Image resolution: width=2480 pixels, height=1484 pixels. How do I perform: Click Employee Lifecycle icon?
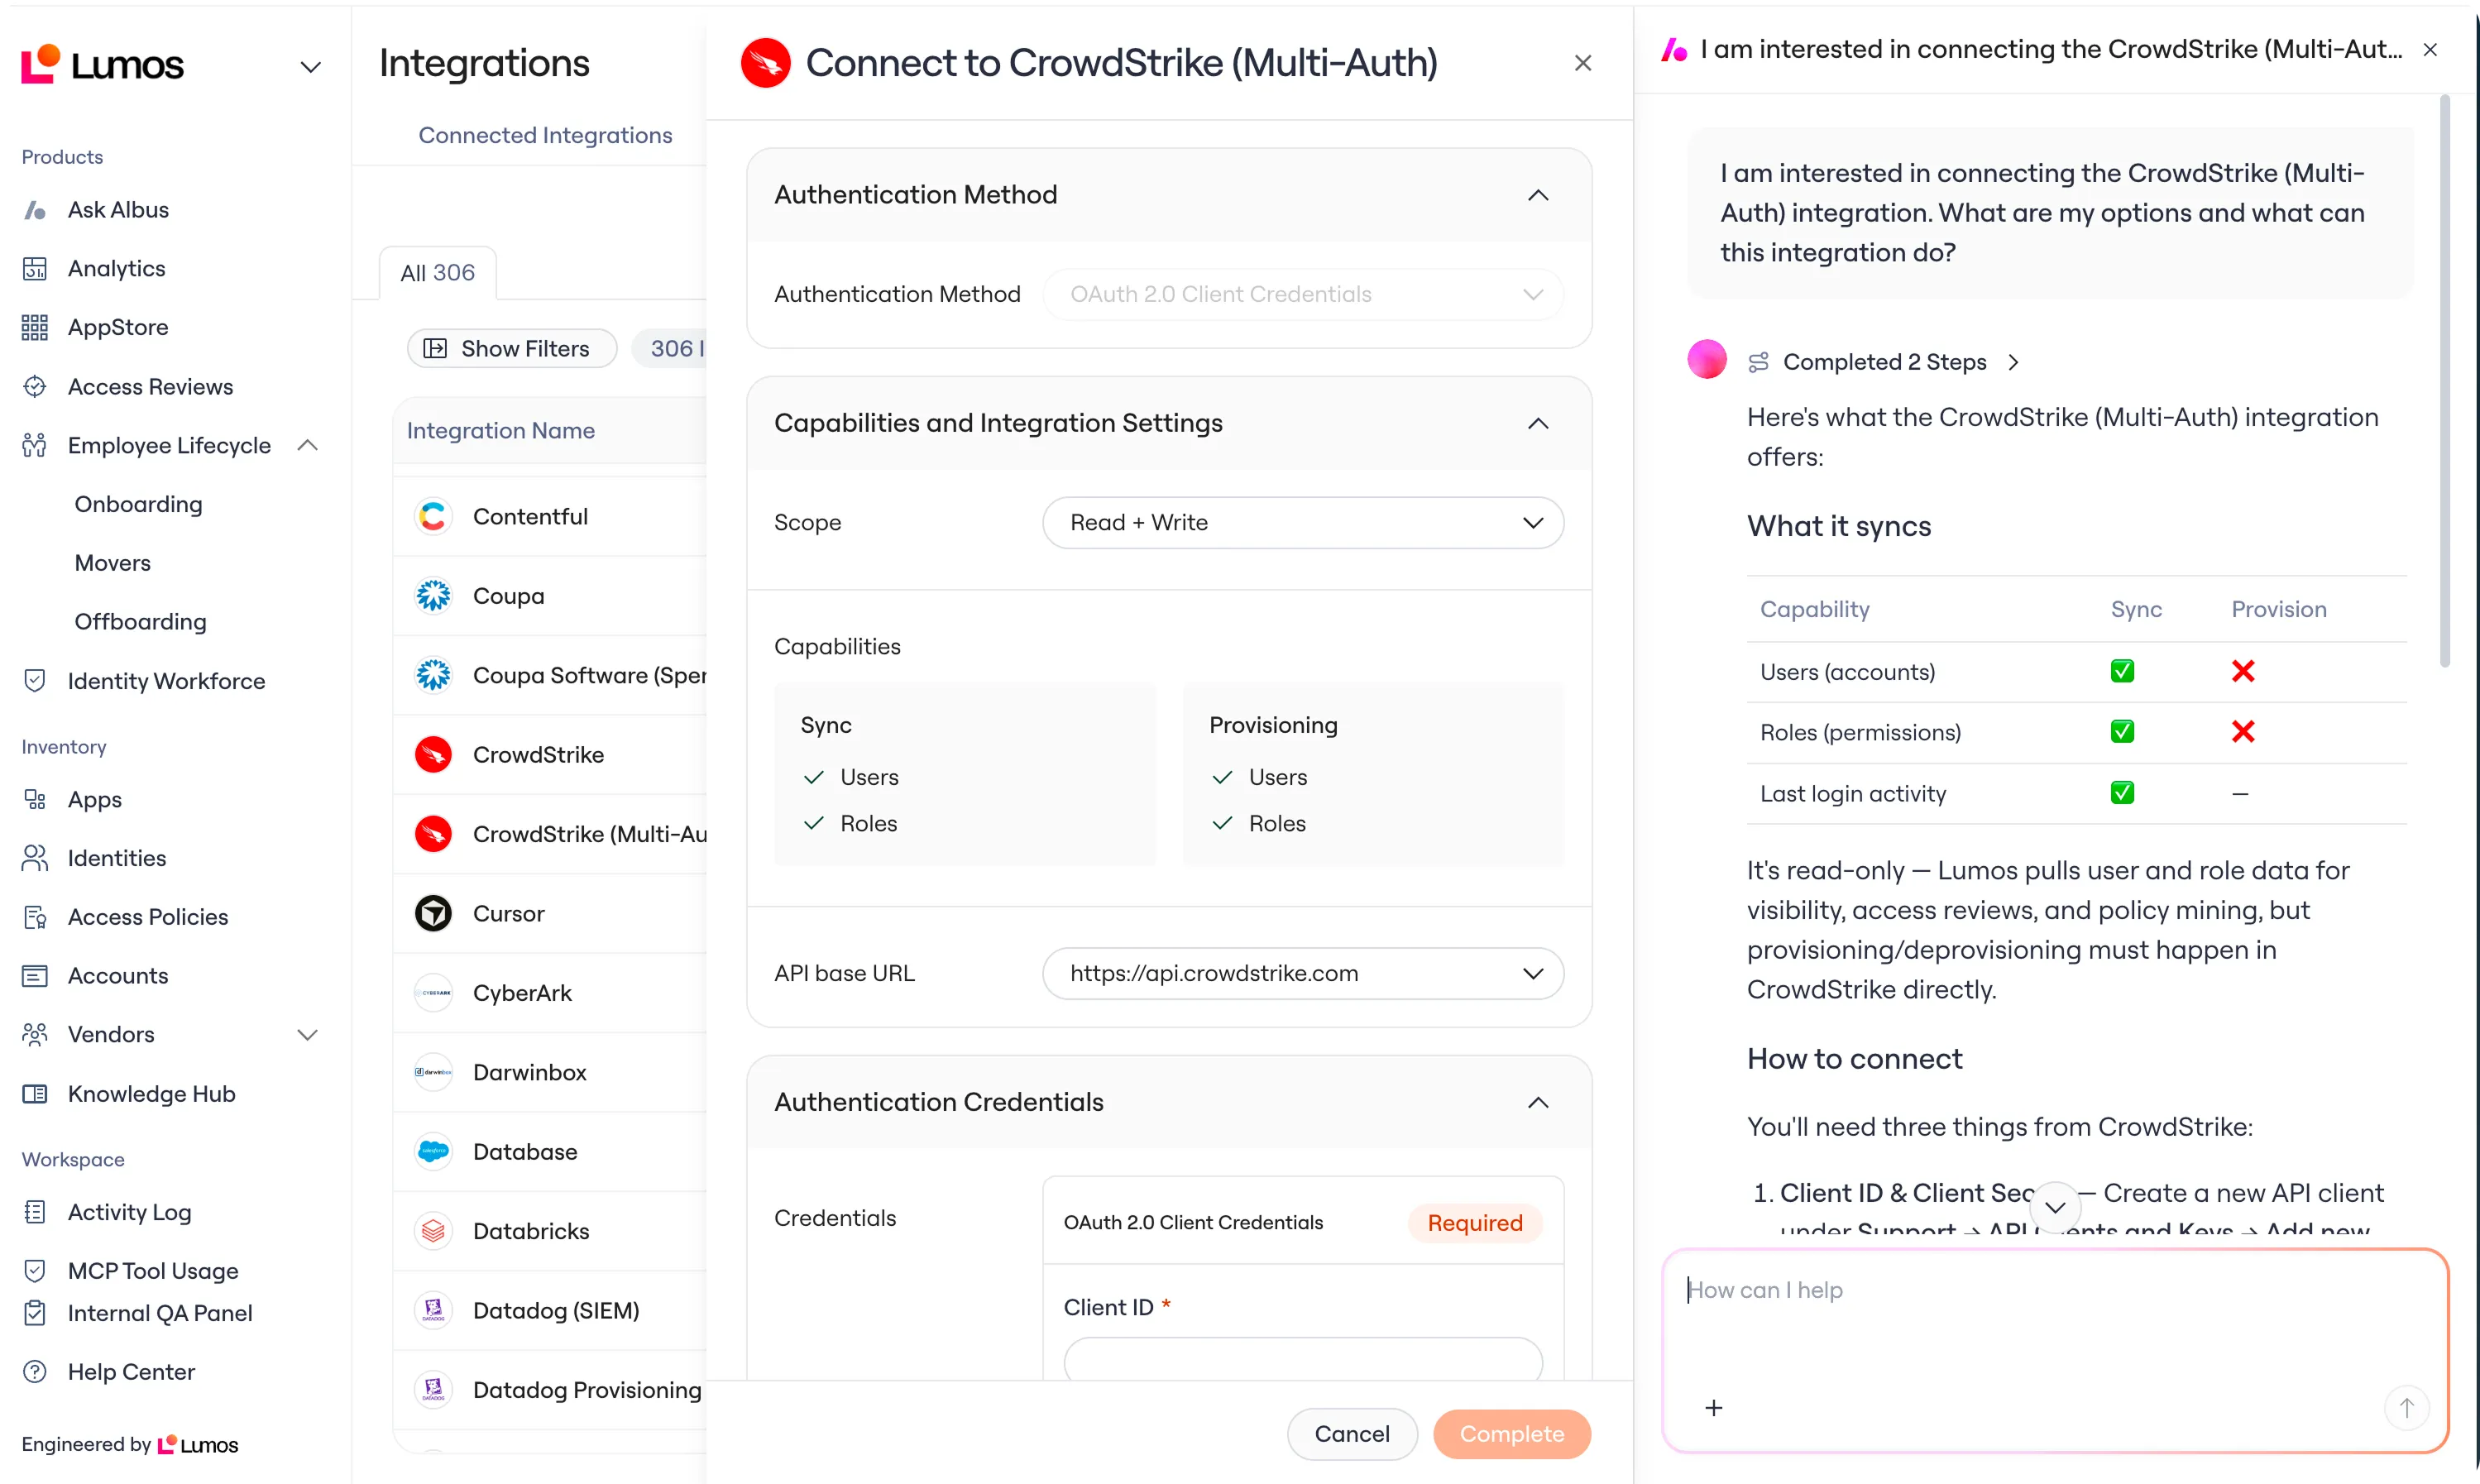pyautogui.click(x=35, y=446)
